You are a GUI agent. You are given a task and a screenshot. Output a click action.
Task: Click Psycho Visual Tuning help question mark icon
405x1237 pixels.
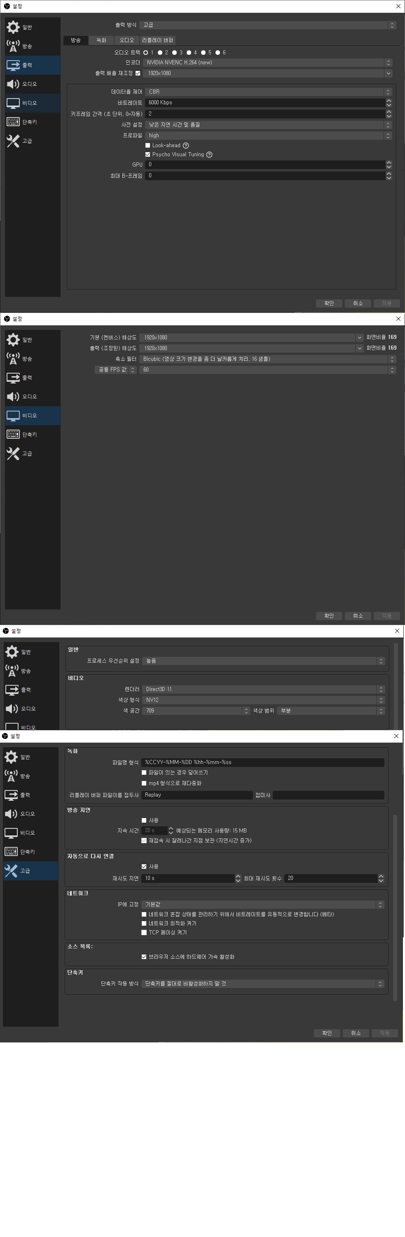click(209, 155)
